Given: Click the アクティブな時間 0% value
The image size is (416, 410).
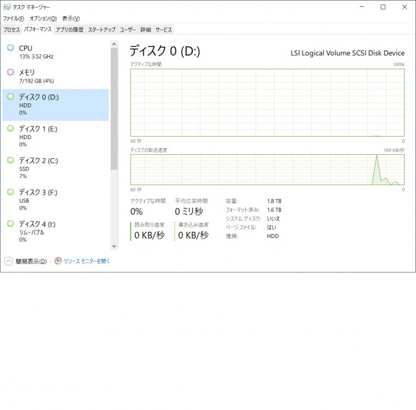Looking at the screenshot, I should coord(136,212).
